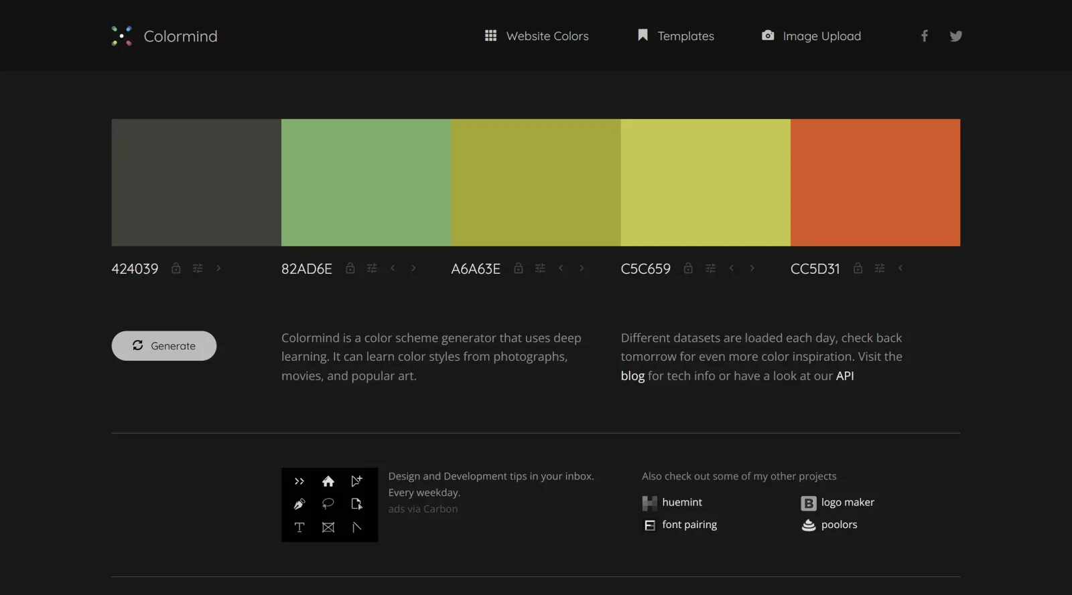This screenshot has height=595, width=1072.
Task: Open adjust sliders for A6A63E
Action: point(540,268)
